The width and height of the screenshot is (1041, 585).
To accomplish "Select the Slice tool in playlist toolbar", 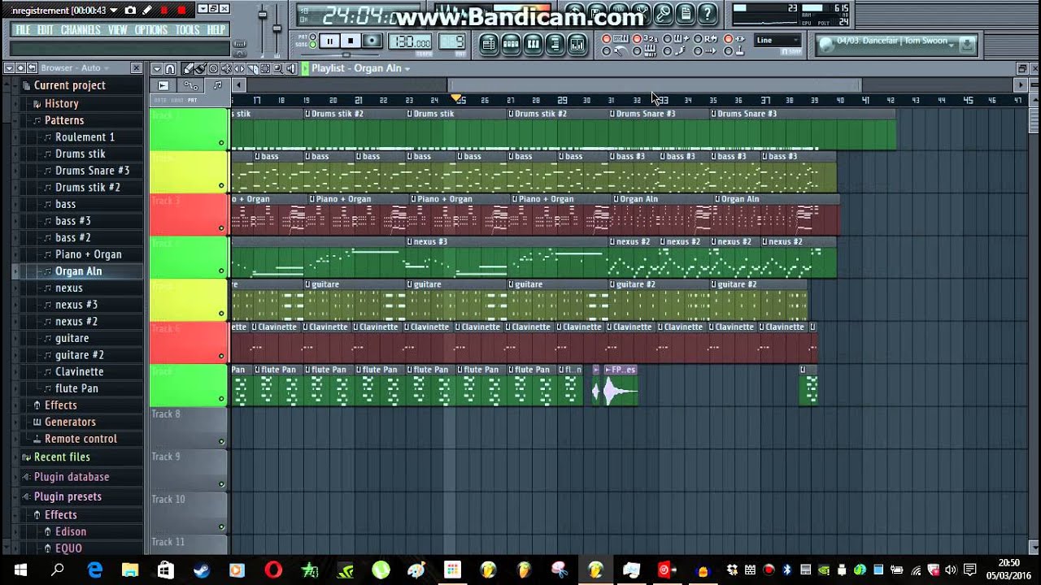I will pos(252,68).
